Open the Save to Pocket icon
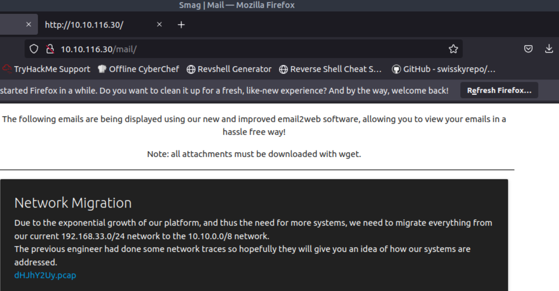Image resolution: width=559 pixels, height=291 pixels. pyautogui.click(x=528, y=49)
